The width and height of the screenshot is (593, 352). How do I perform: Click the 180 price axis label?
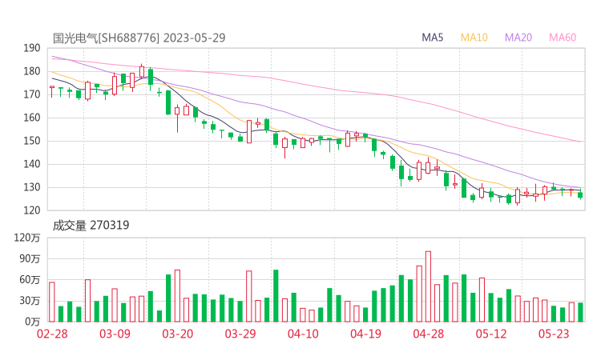32,71
